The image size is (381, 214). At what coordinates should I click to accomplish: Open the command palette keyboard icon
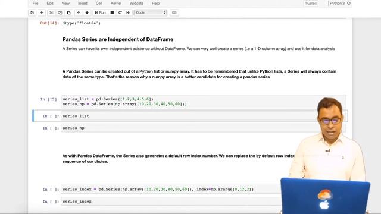[x=174, y=12]
